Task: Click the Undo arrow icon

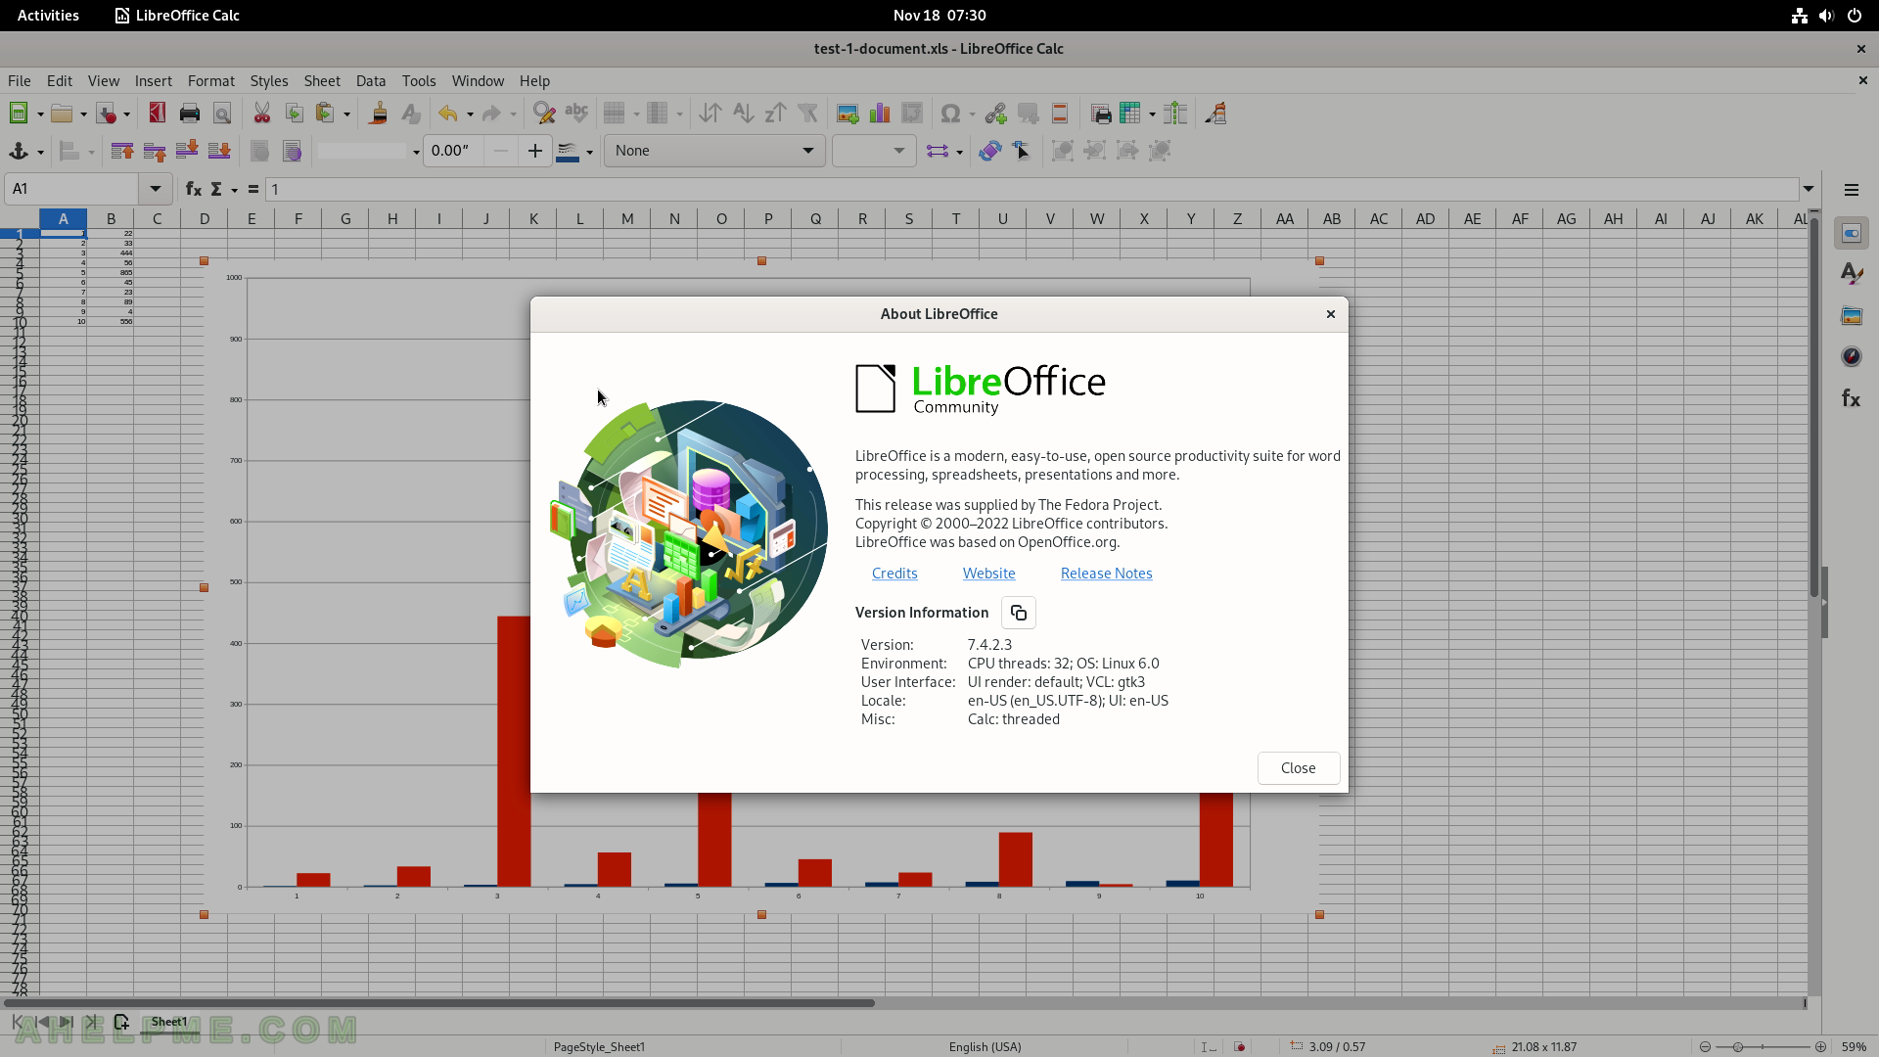Action: [x=448, y=114]
